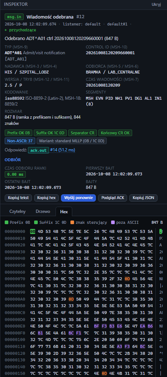Click orange 0D byte in row 00000070
This screenshot has height=377, width=167.
127,279
